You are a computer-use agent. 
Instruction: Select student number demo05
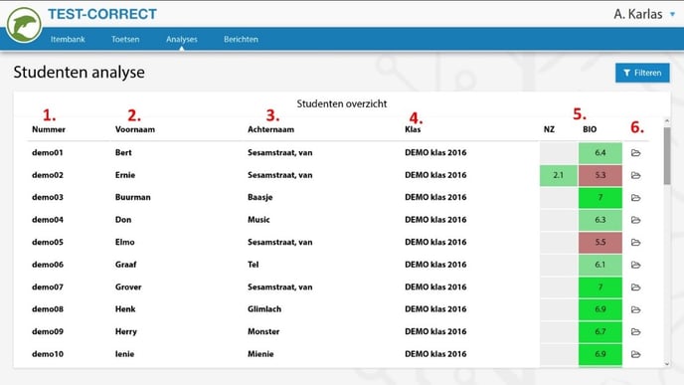point(48,243)
